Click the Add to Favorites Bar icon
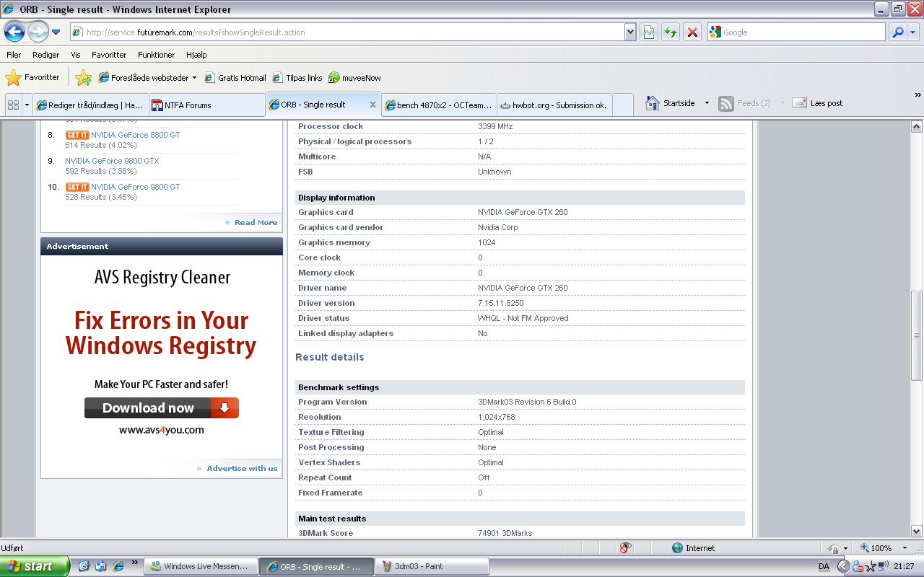 84,78
